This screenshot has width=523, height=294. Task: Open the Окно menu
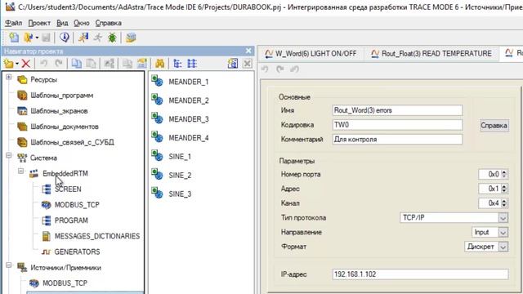point(82,23)
